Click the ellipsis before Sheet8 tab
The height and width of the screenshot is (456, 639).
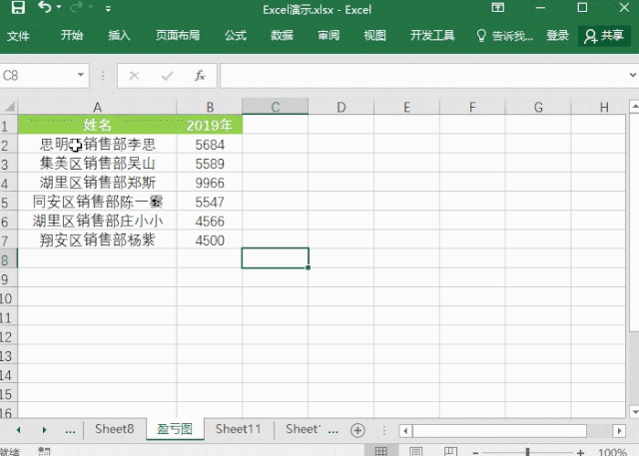[70, 431]
